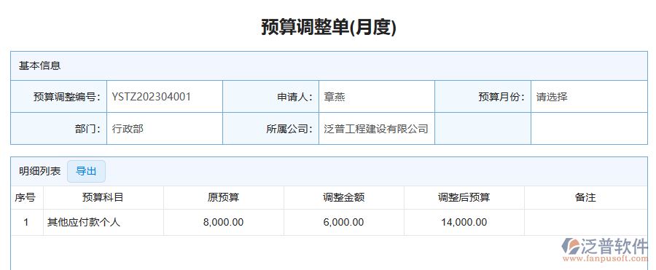Click row number 1 cell
Screen dimensions: 656x270
coord(26,223)
